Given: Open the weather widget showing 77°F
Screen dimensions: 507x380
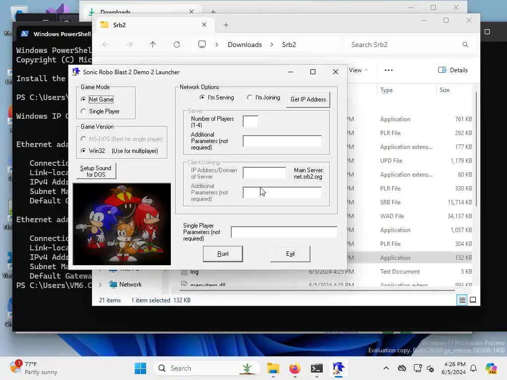Looking at the screenshot, I should coord(34,368).
